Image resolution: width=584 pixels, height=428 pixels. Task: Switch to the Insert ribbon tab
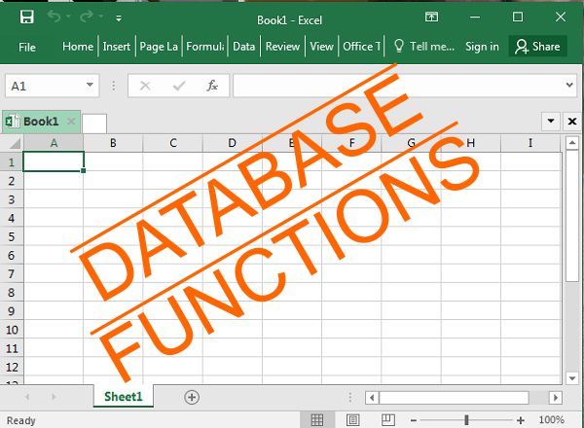117,47
